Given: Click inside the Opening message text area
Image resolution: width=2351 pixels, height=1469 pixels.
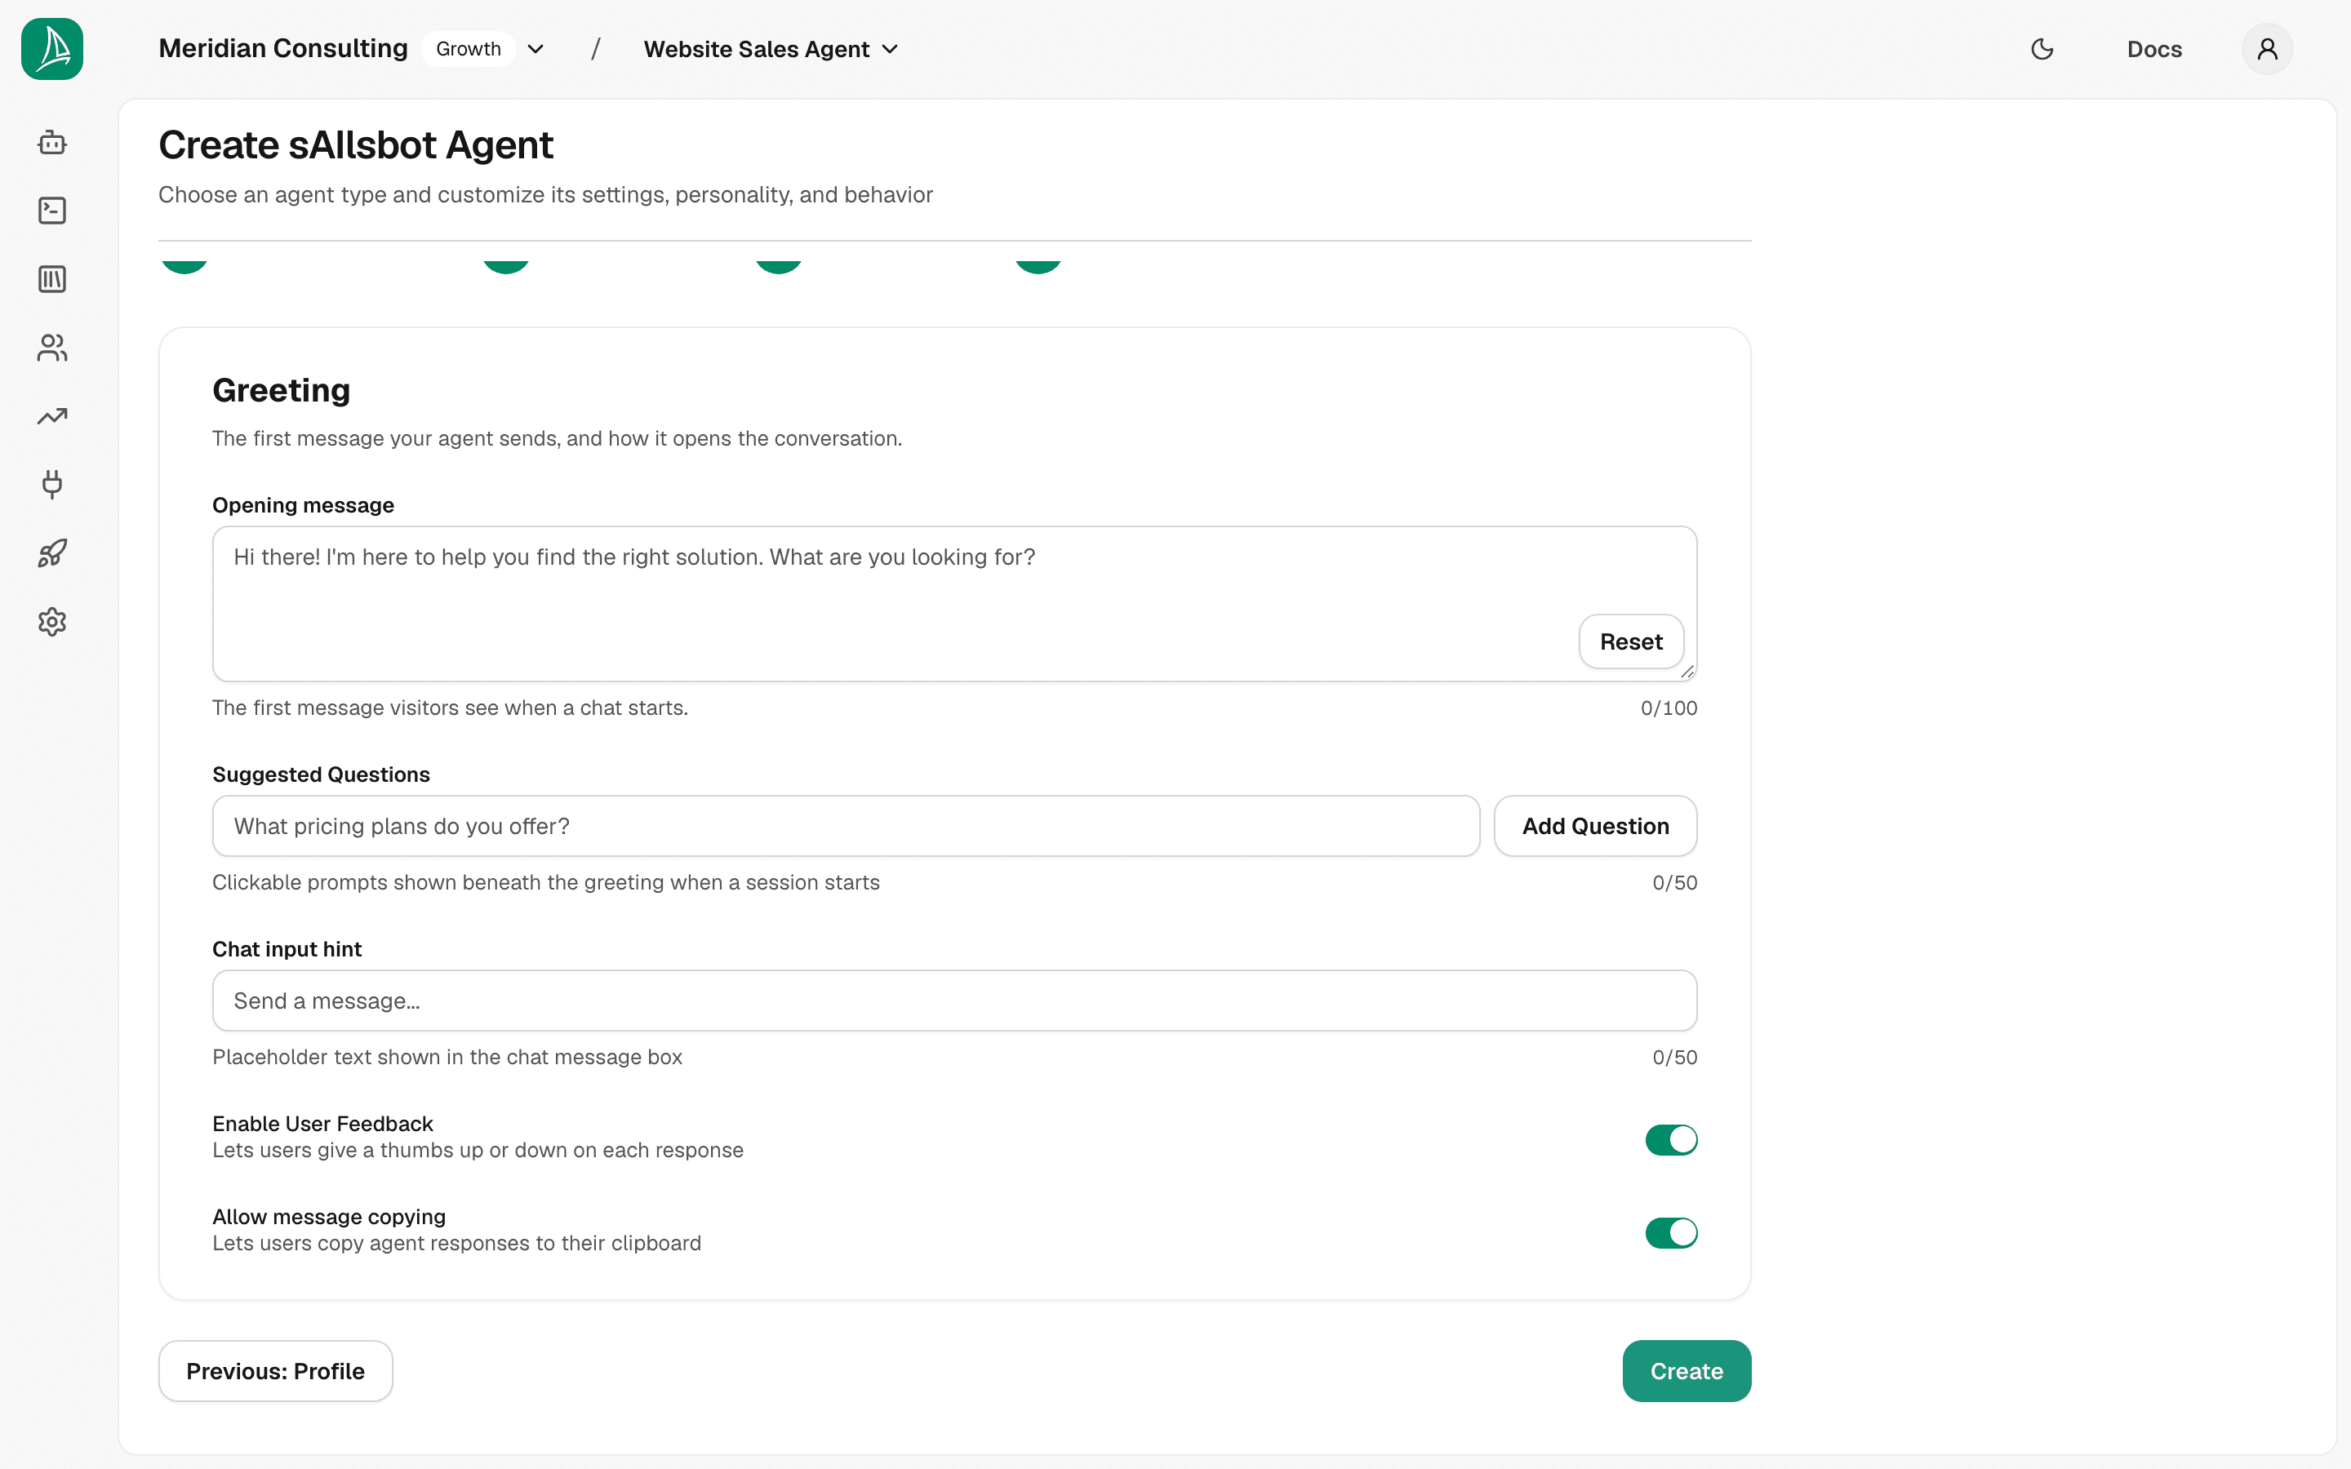Looking at the screenshot, I should click(954, 603).
